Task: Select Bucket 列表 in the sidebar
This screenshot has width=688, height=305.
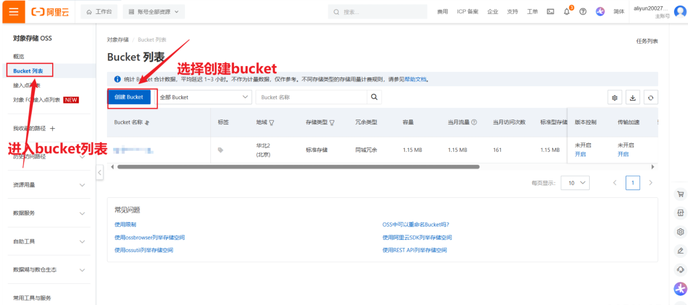Action: point(28,71)
